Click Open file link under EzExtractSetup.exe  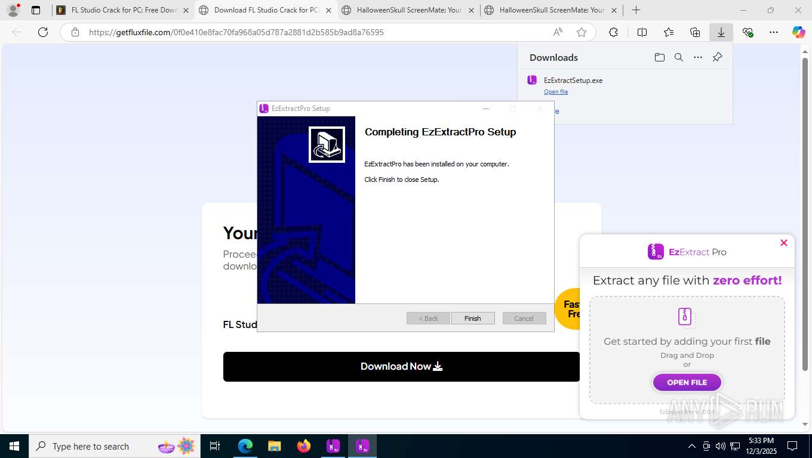[556, 91]
